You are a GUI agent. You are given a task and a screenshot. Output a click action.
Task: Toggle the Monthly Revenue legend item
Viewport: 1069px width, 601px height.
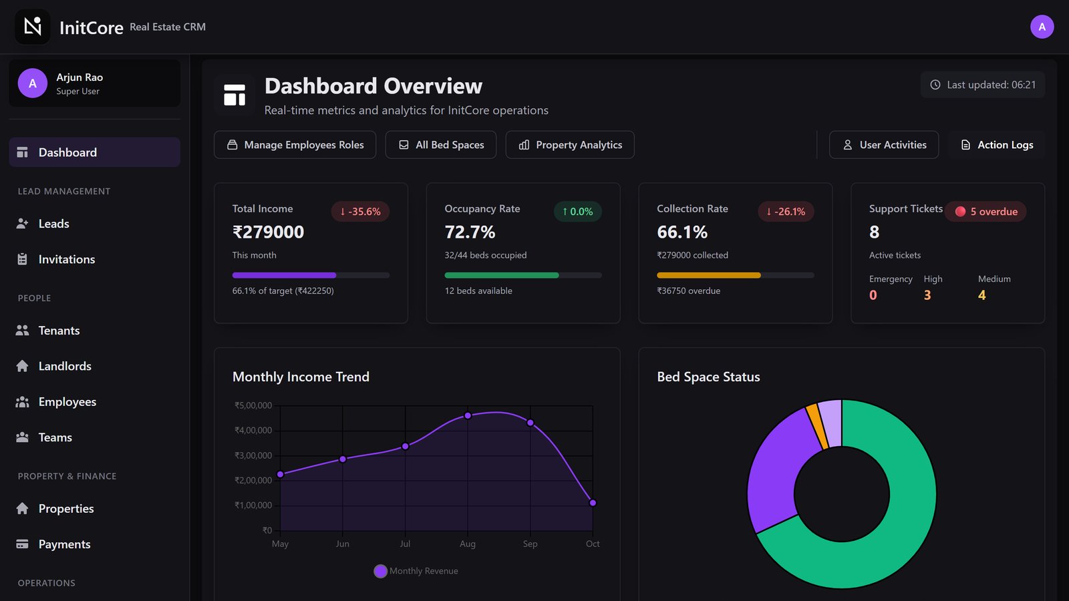416,571
